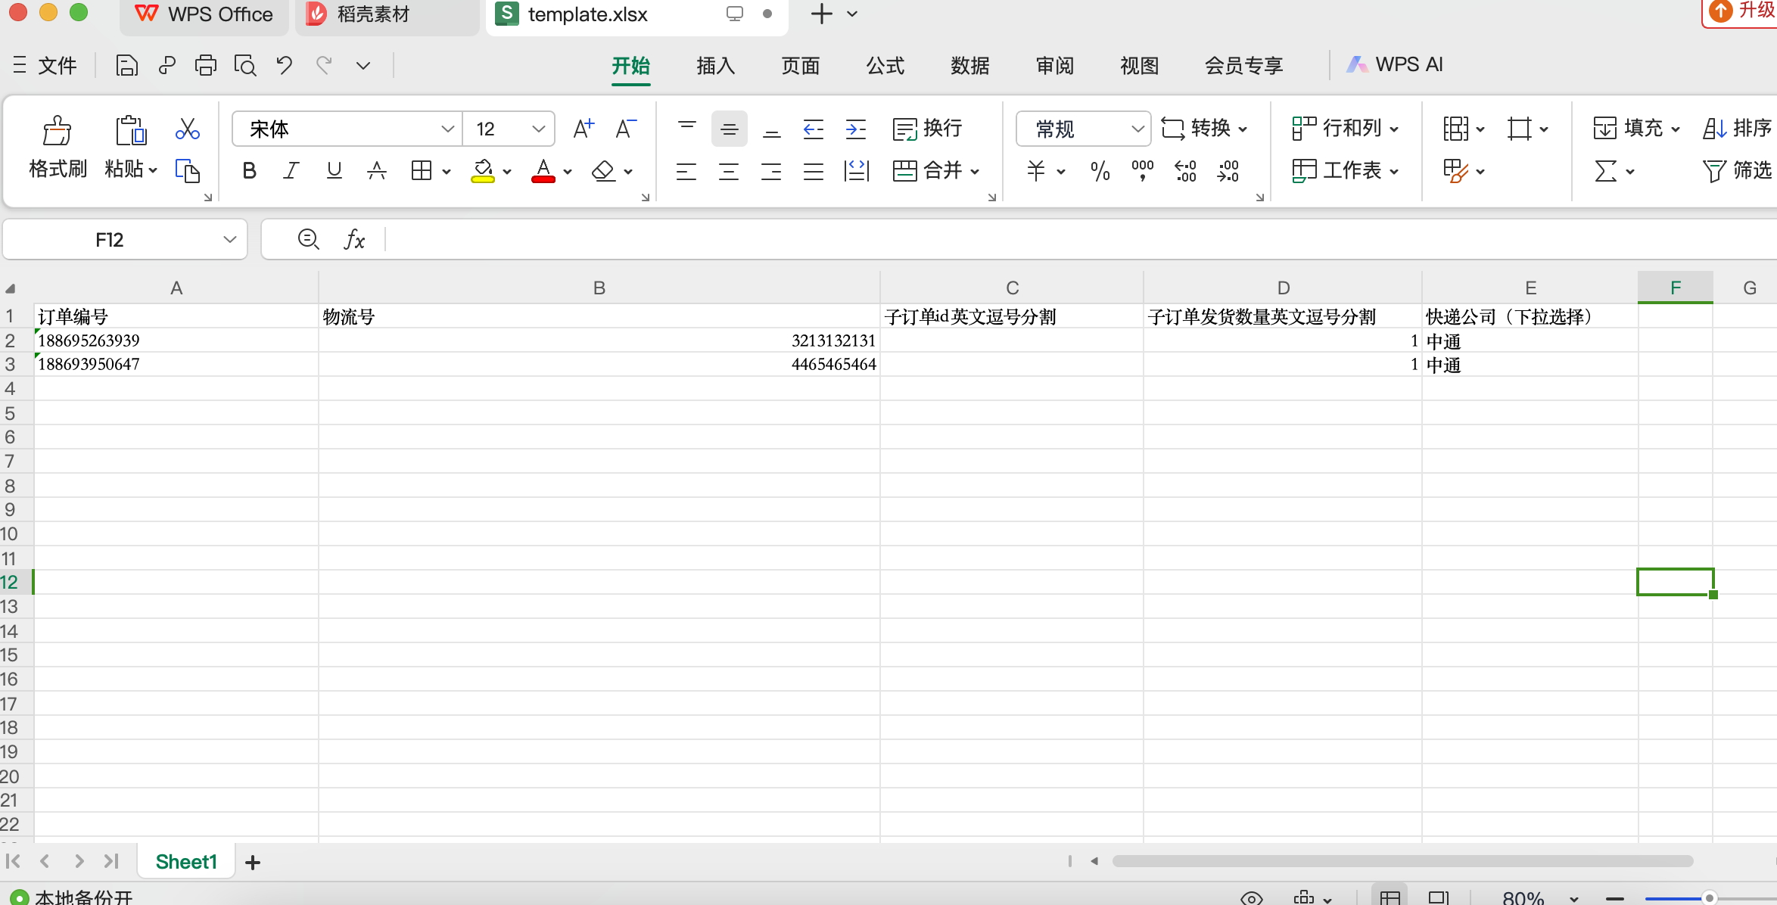Image resolution: width=1777 pixels, height=905 pixels.
Task: Click the Print icon in quick toolbar
Action: pos(205,66)
